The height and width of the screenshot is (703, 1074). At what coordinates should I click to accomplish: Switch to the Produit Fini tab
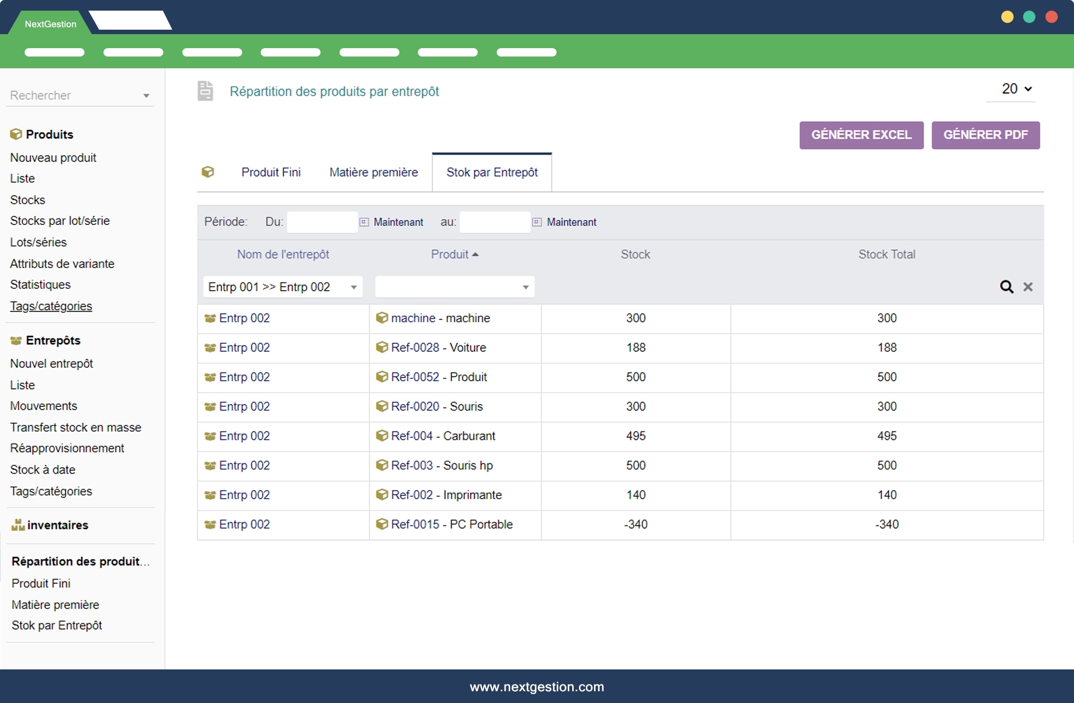click(x=271, y=172)
